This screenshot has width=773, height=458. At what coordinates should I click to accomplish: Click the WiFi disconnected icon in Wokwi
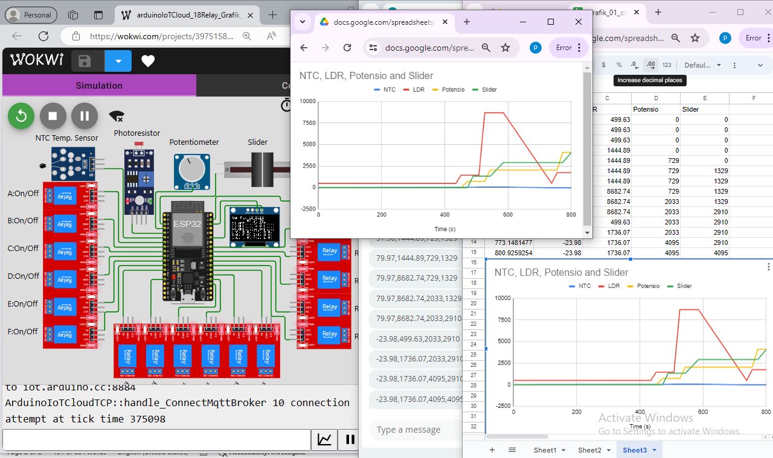(x=117, y=115)
